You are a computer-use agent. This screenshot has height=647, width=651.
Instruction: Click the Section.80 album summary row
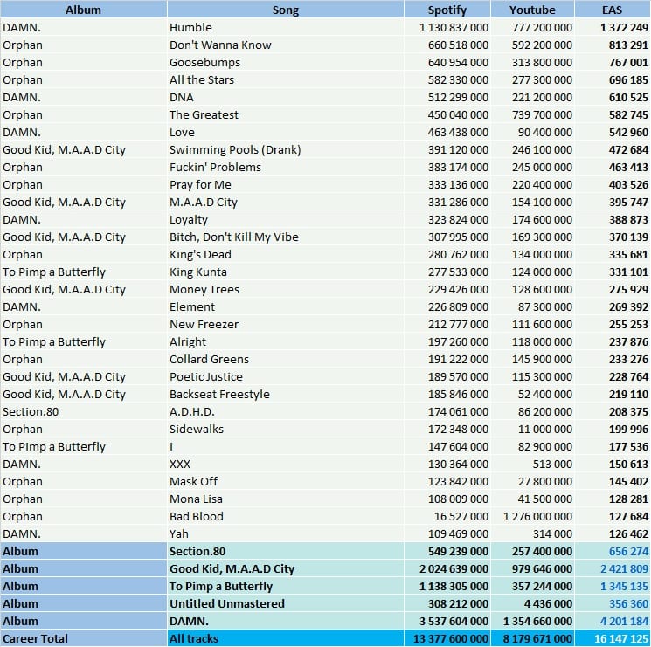point(325,551)
